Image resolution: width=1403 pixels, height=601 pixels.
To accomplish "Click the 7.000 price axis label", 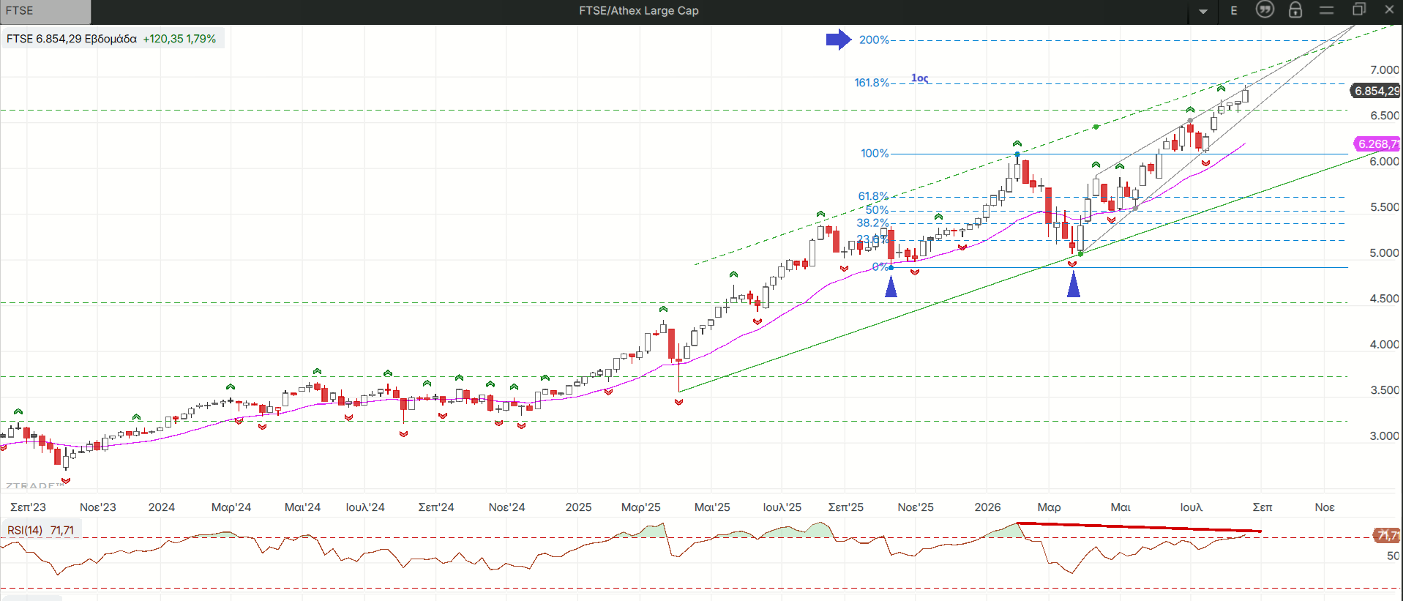I will click(1385, 70).
